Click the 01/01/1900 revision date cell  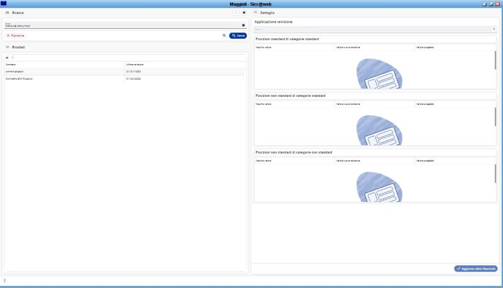point(133,72)
